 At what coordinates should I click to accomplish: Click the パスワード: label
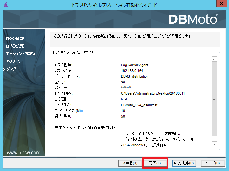pos(63,88)
